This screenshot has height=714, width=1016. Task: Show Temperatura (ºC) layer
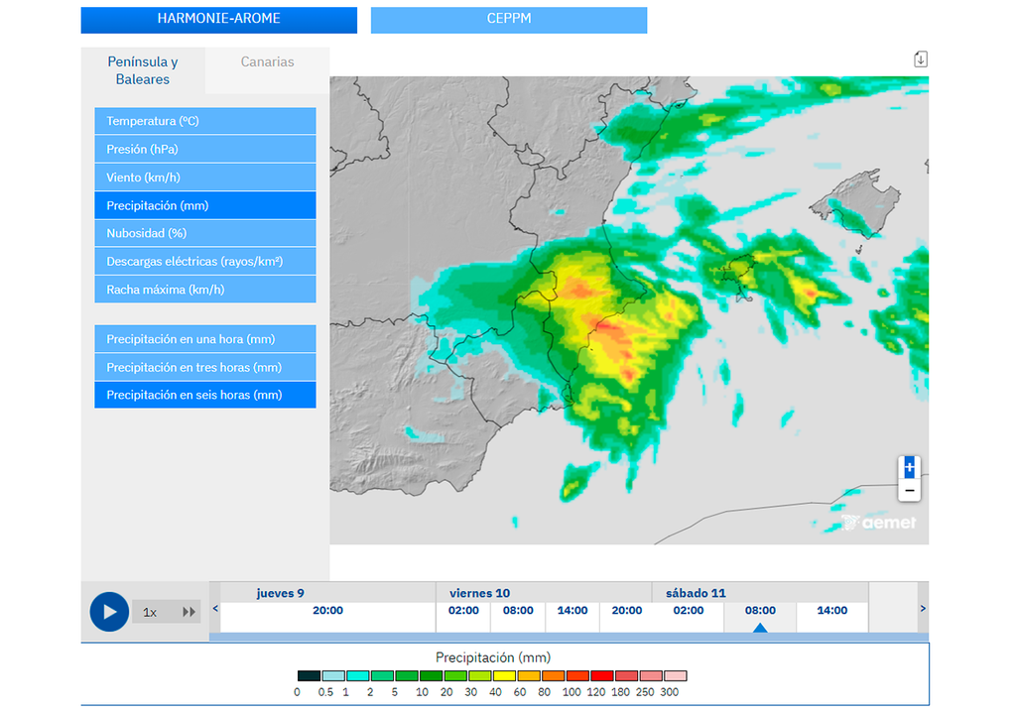pos(205,121)
